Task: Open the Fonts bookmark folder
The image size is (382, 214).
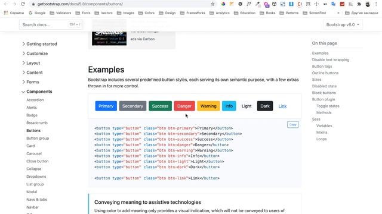Action: [83, 13]
